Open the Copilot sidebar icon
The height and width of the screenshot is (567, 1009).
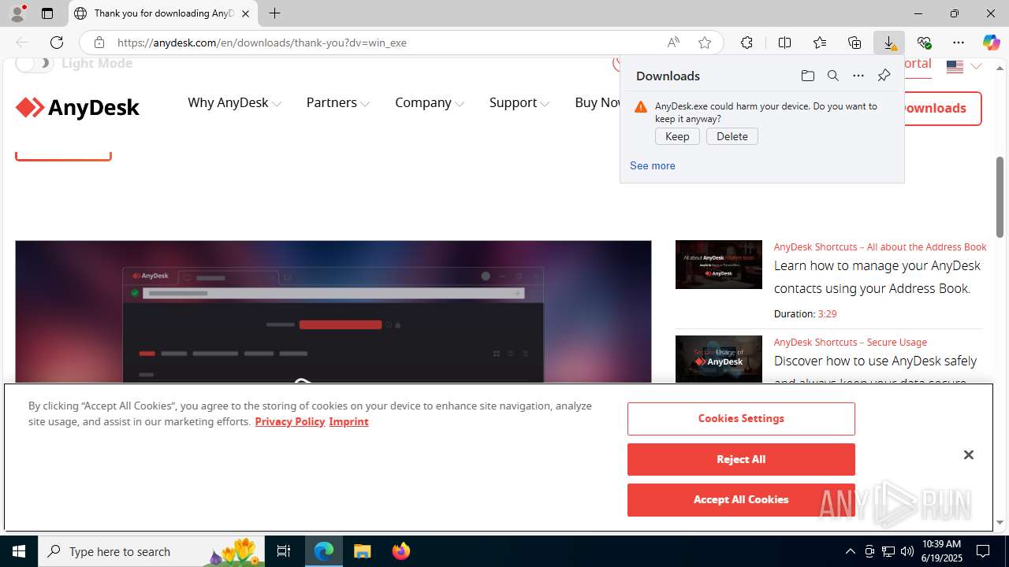991,43
